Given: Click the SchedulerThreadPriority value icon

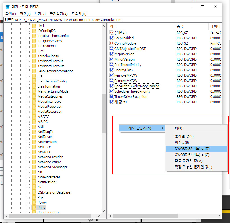Looking at the screenshot, I should (112, 91).
